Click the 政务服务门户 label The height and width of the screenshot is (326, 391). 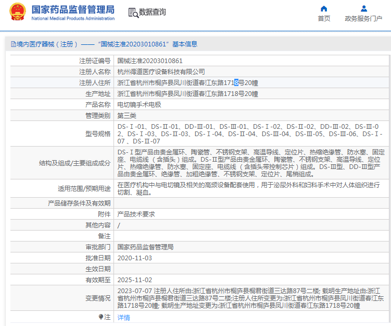(363, 19)
